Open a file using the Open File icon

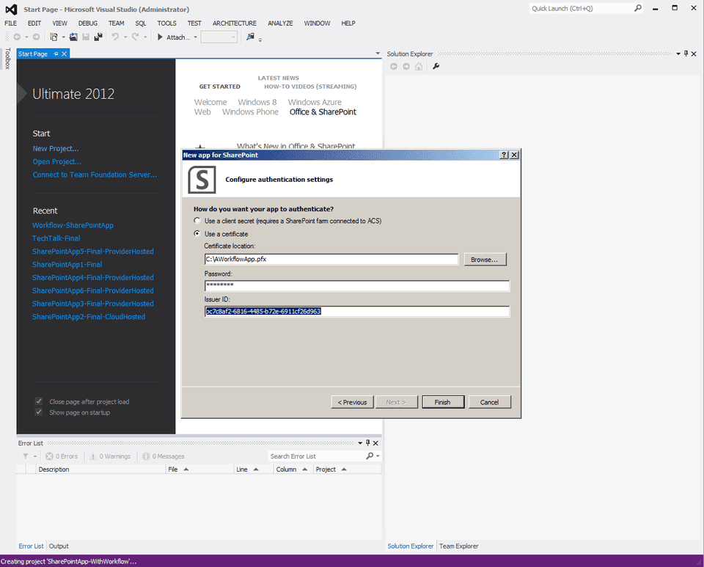(x=73, y=37)
